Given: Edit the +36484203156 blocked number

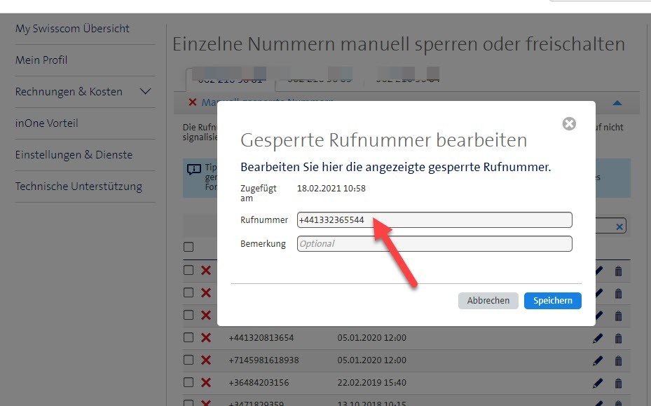Looking at the screenshot, I should click(x=598, y=383).
